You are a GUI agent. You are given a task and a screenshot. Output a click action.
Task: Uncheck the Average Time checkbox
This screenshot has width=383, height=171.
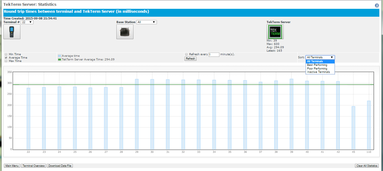6,58
